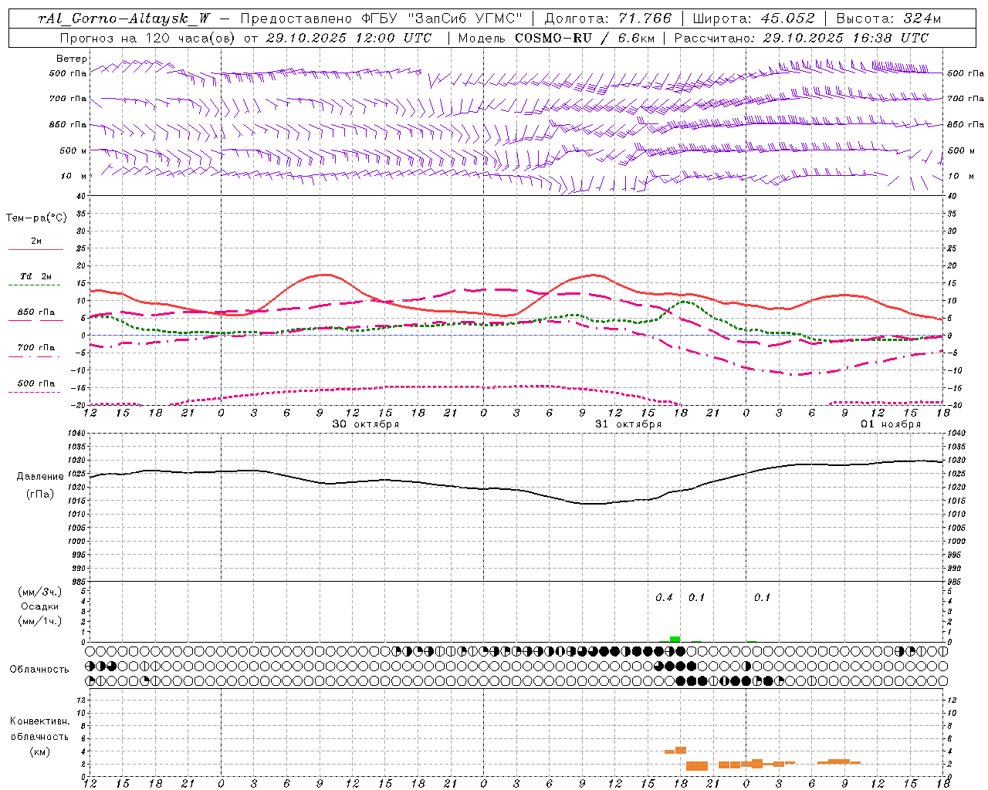Click the 0.4 precipitation amount
The width and height of the screenshot is (988, 790).
(664, 598)
